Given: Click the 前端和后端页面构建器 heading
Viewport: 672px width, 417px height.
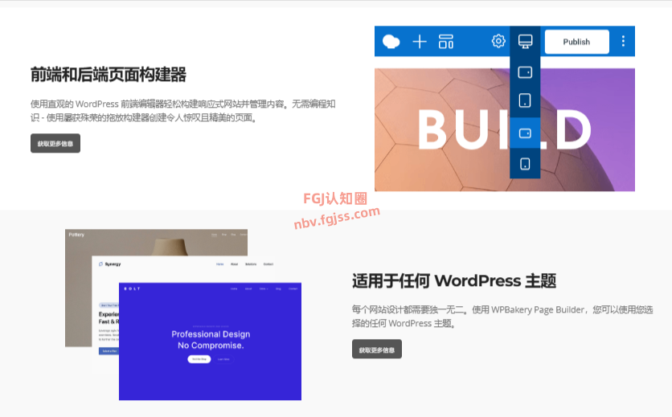Looking at the screenshot, I should coord(108,75).
